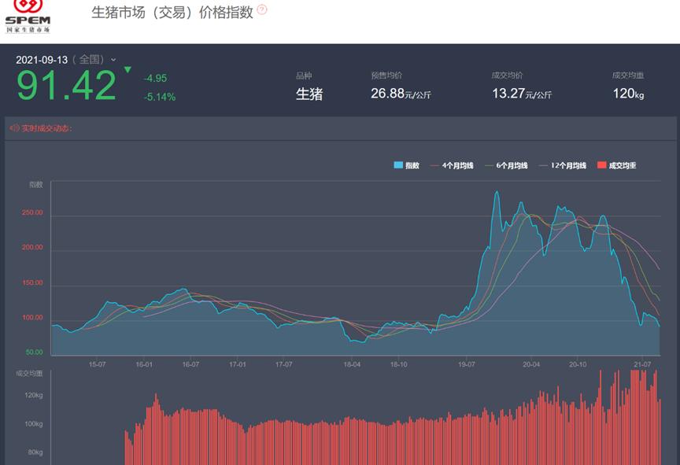Click the 21-07 axis label on the timeline
680x465 pixels.
point(641,364)
